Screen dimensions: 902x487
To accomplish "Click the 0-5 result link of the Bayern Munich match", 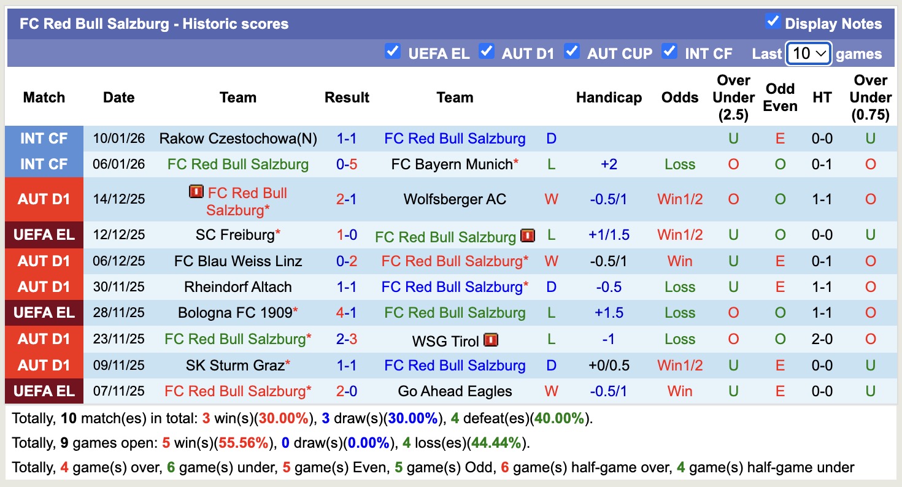I will (347, 164).
